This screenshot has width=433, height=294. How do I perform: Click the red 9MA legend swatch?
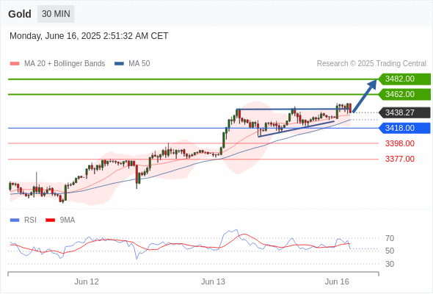(50, 220)
